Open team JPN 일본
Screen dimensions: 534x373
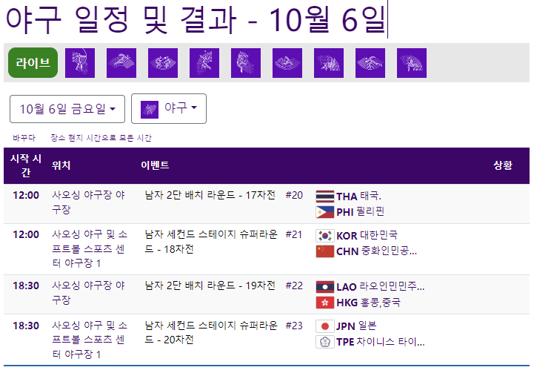(356, 326)
